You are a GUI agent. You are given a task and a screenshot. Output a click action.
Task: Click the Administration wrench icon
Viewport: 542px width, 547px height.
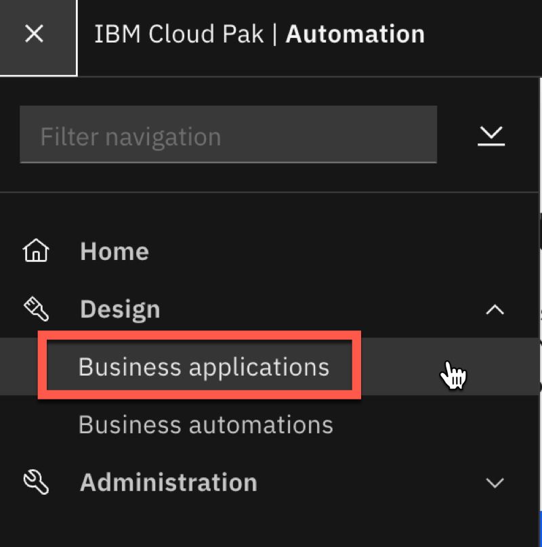(36, 483)
